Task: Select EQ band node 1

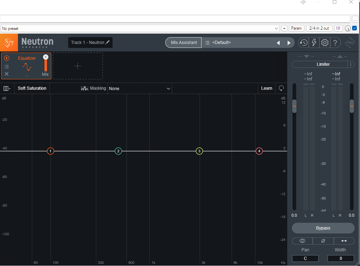Action: pos(51,151)
